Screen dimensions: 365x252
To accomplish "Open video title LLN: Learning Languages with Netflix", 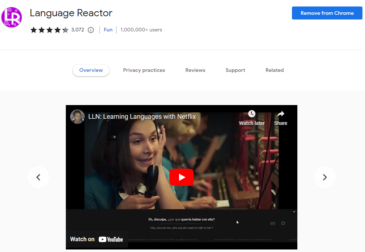I will [x=142, y=116].
